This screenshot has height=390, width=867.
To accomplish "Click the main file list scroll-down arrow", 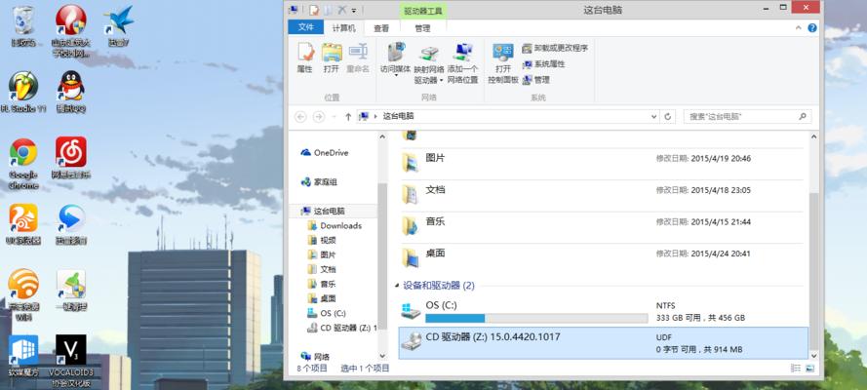I will (812, 356).
